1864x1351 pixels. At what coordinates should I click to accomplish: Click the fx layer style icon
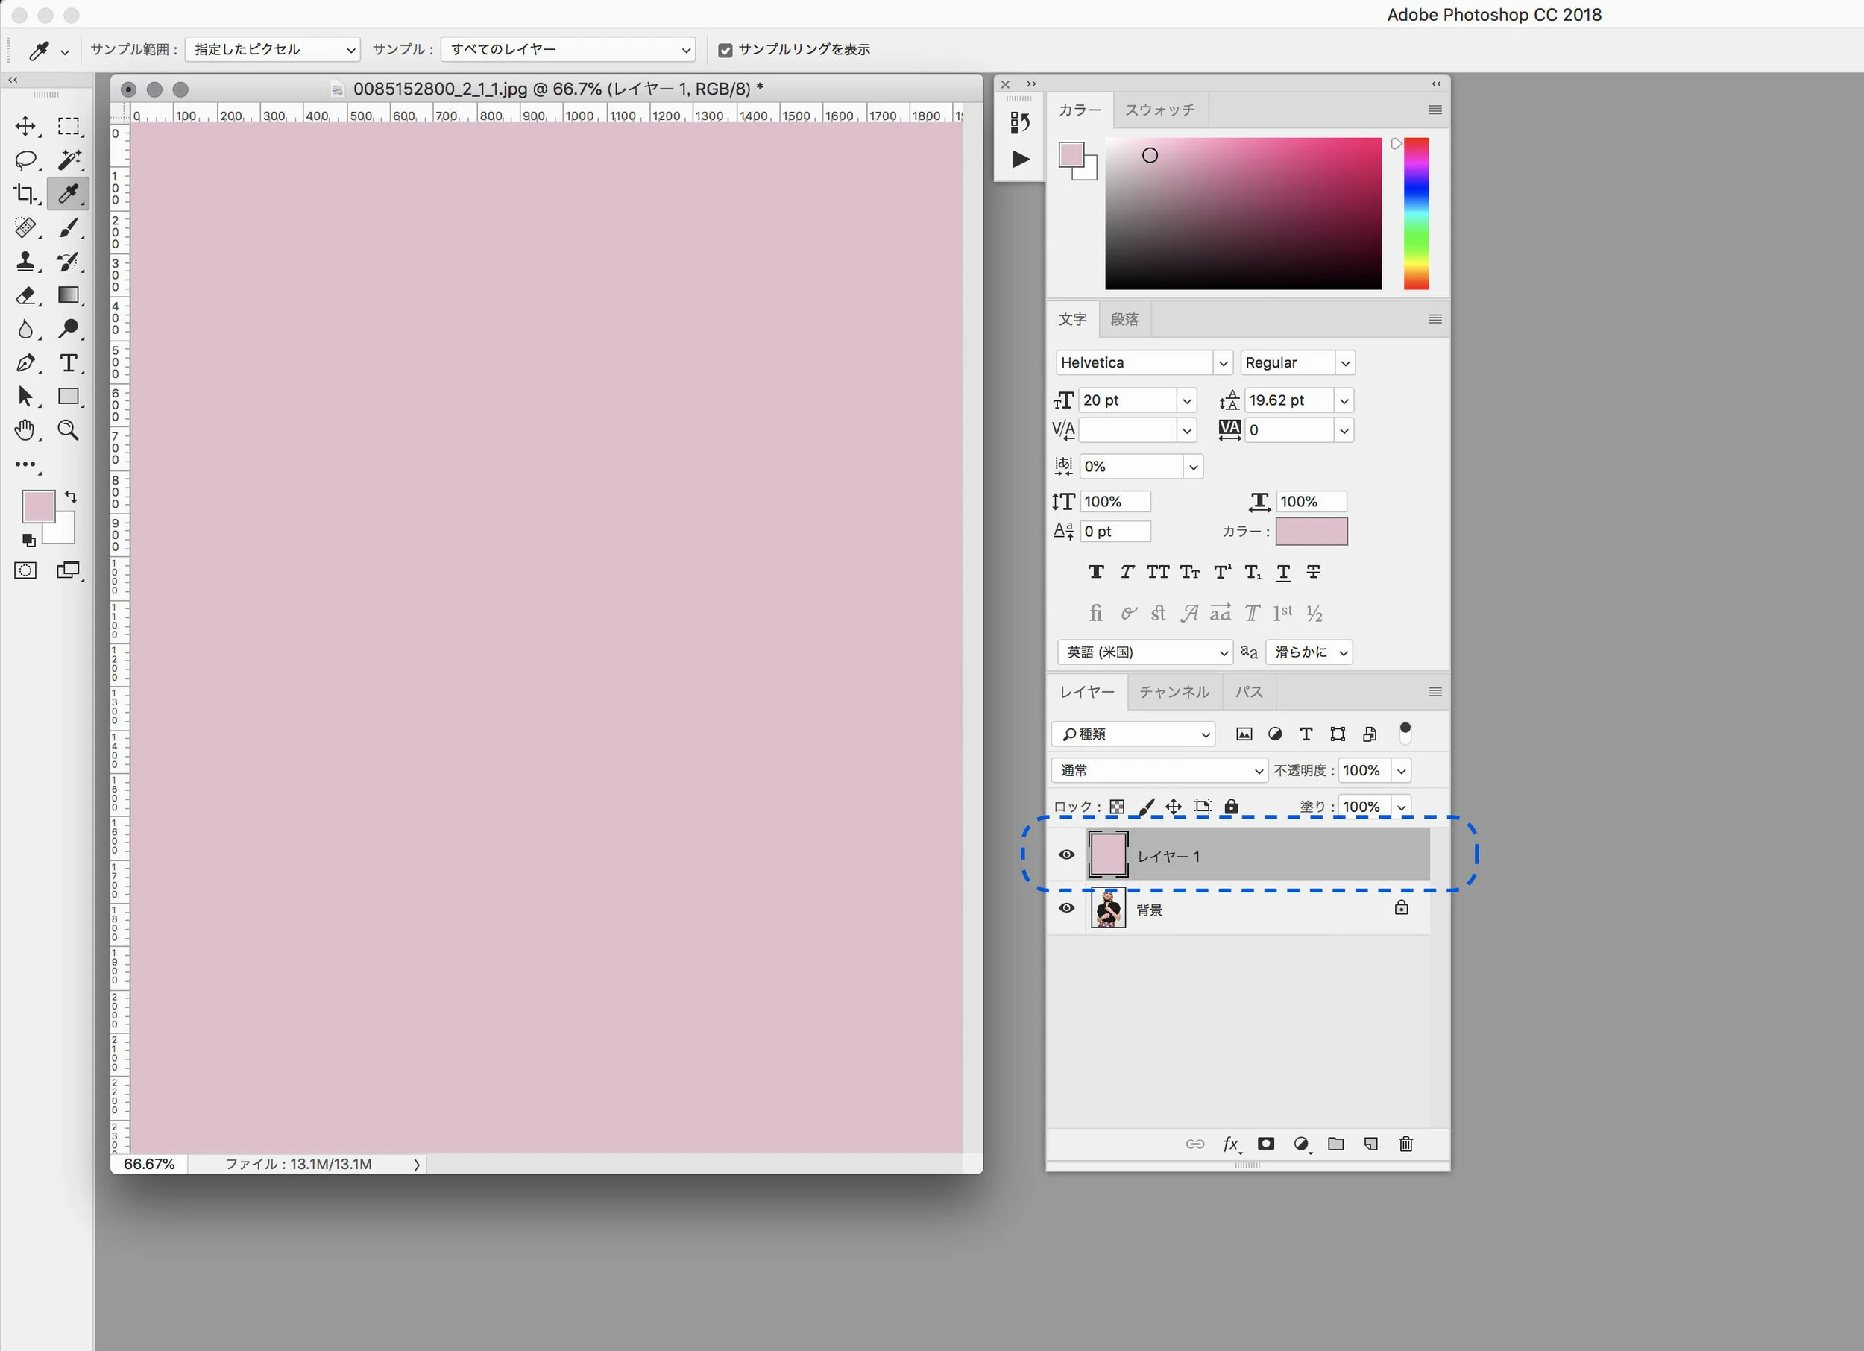pyautogui.click(x=1231, y=1143)
